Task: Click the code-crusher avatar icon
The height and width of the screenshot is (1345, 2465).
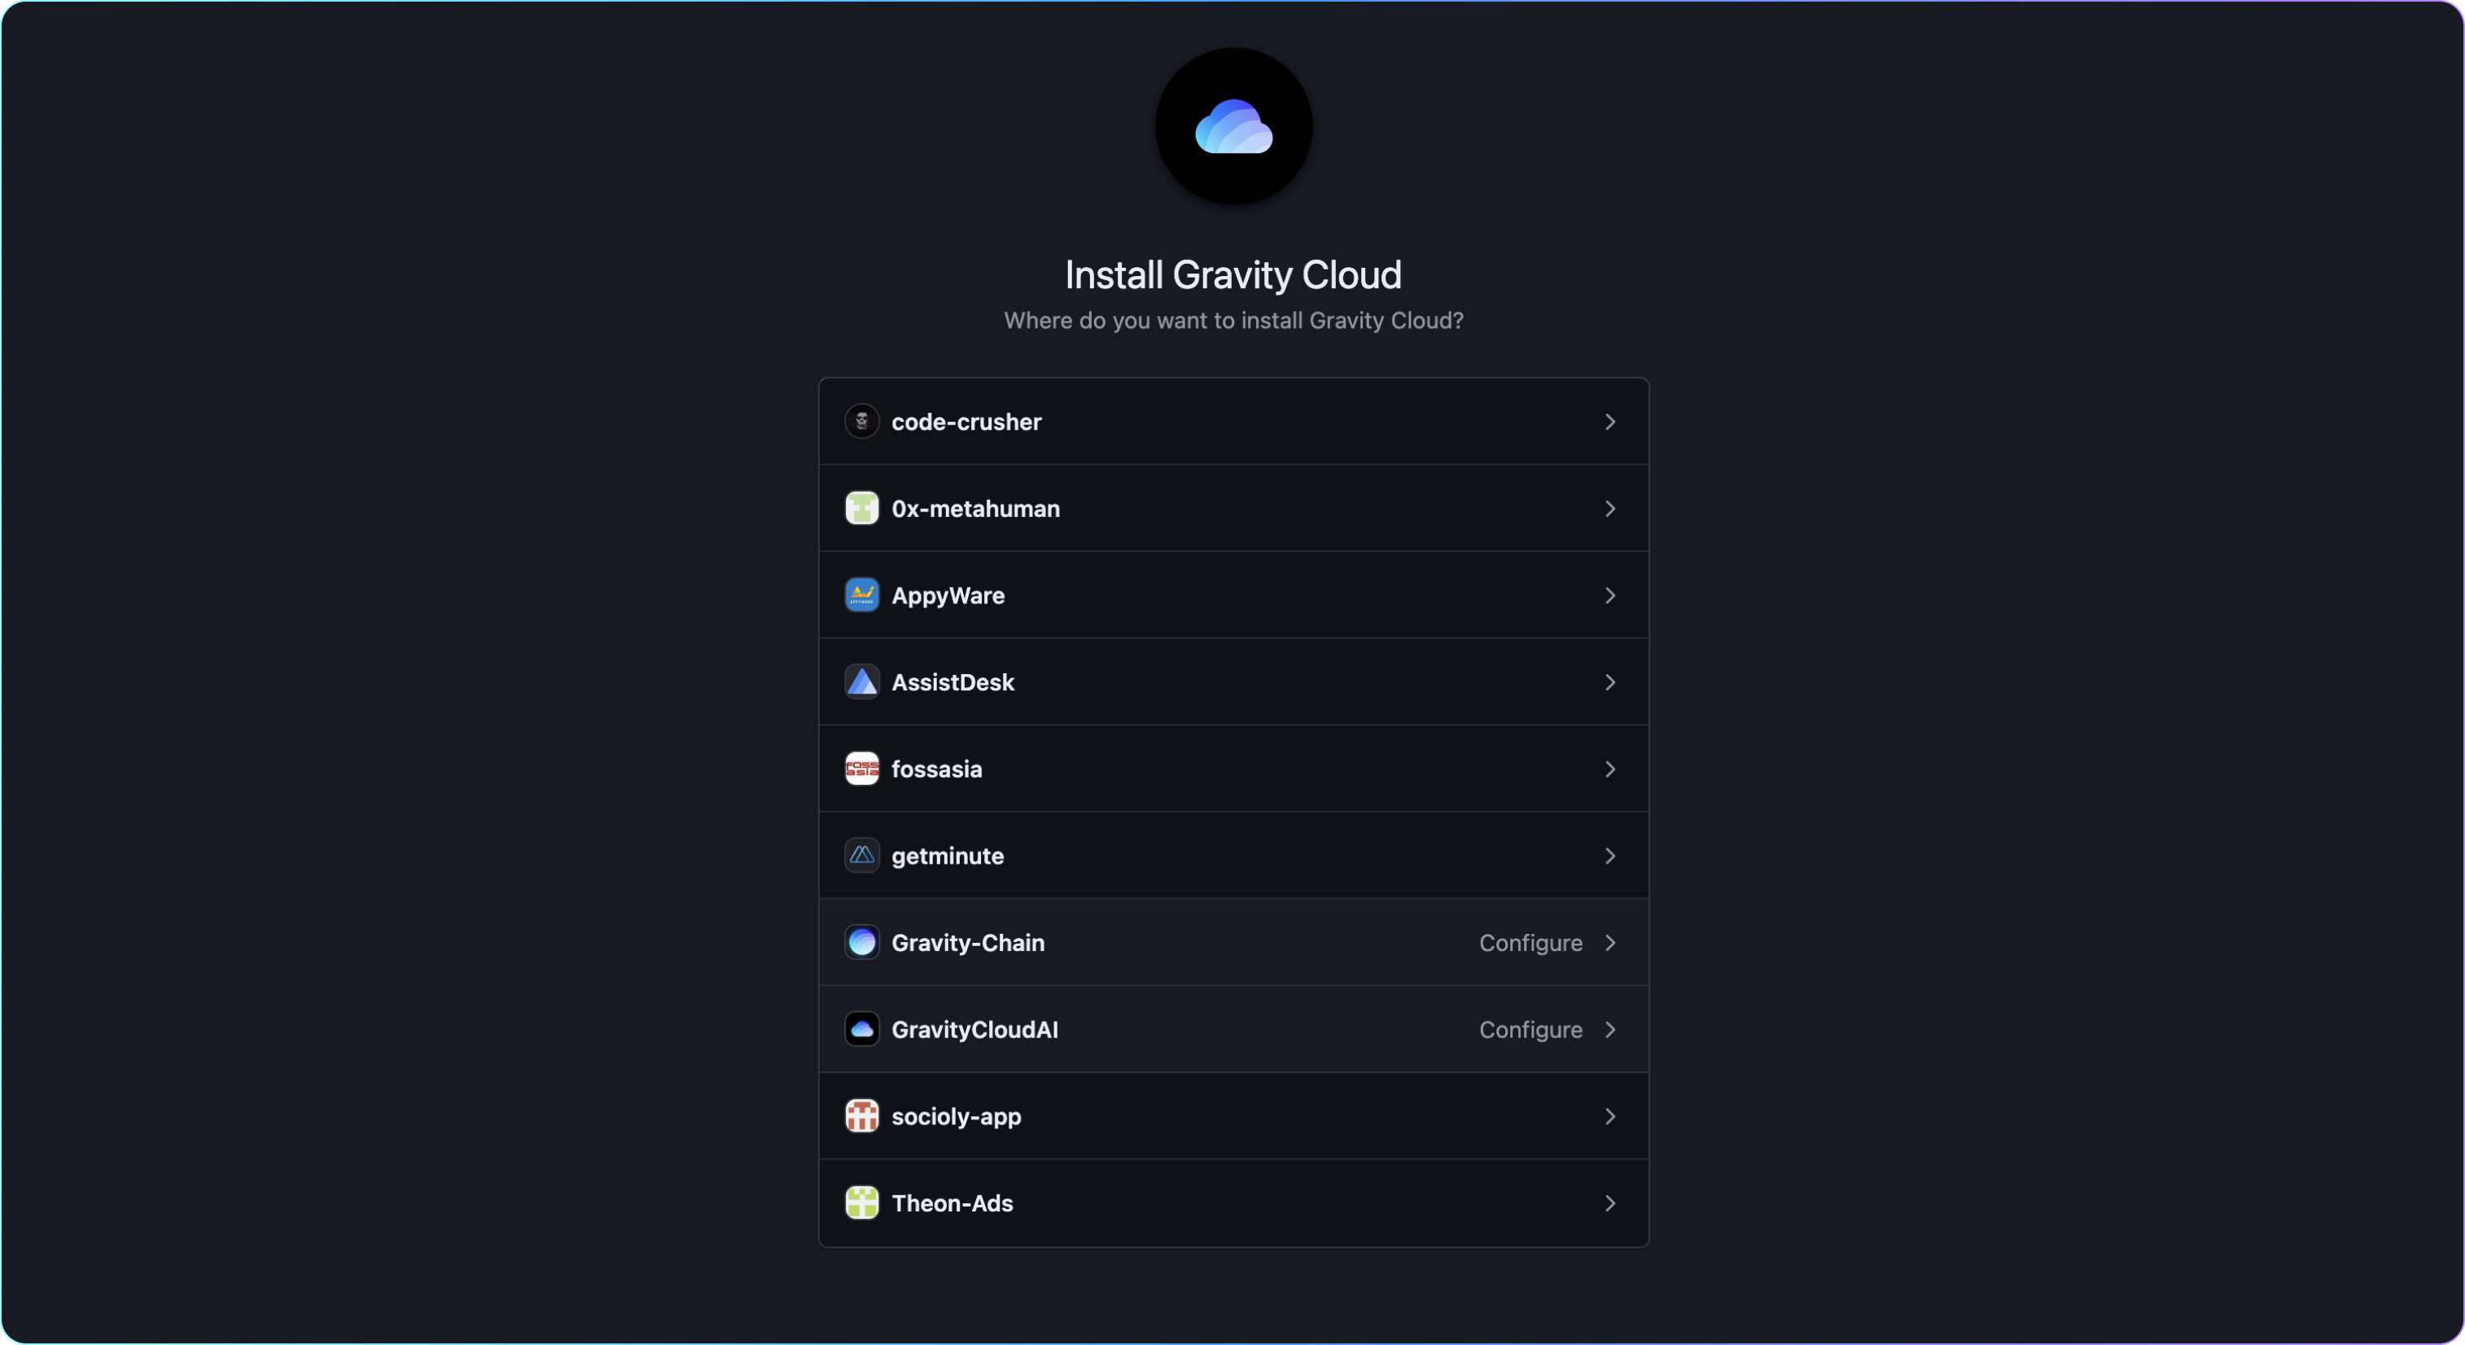Action: [861, 421]
